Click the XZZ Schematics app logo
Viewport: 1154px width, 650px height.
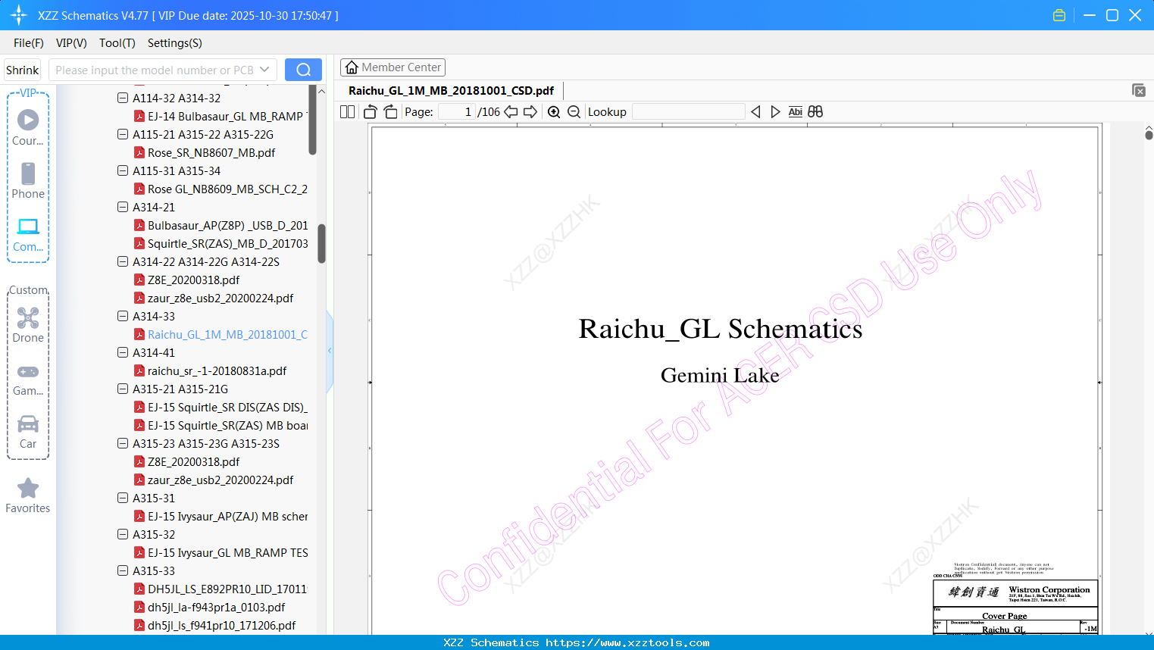pyautogui.click(x=18, y=15)
